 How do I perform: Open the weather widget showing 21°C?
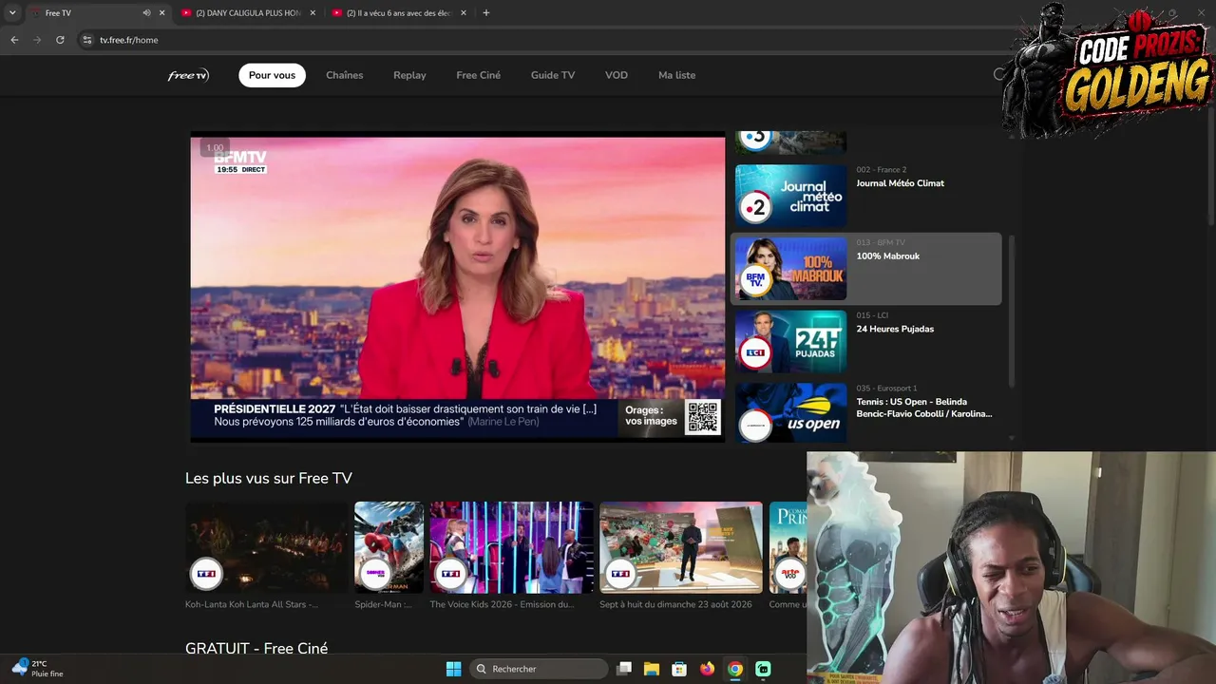point(38,669)
